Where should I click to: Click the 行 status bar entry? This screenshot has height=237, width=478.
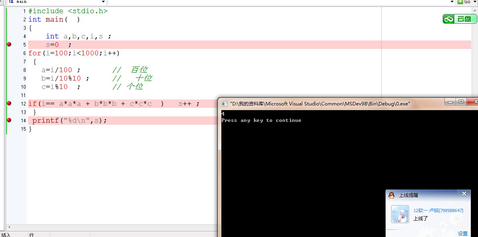pos(31,235)
